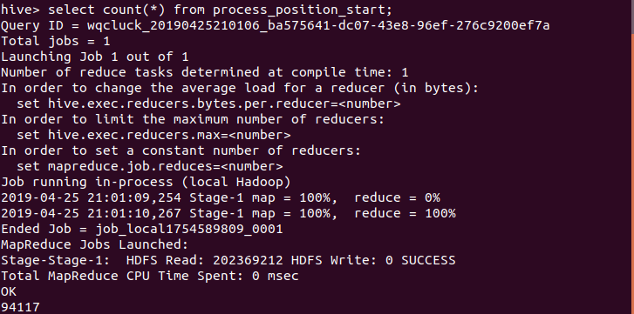Click the Ended Job job_local1754589809_0001 text
This screenshot has height=314, width=634.
142,230
